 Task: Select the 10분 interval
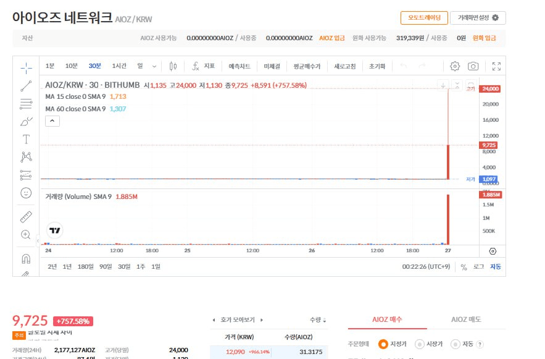[x=71, y=66]
